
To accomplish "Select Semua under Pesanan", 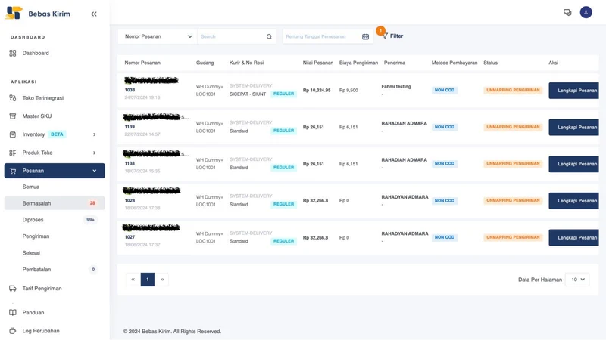I will coord(31,187).
